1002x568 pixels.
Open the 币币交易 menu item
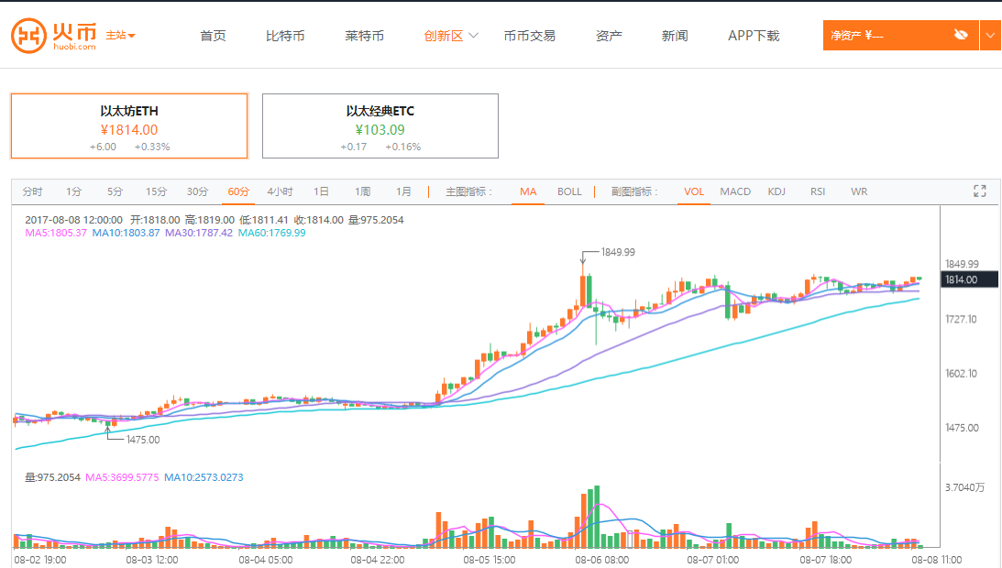click(529, 36)
